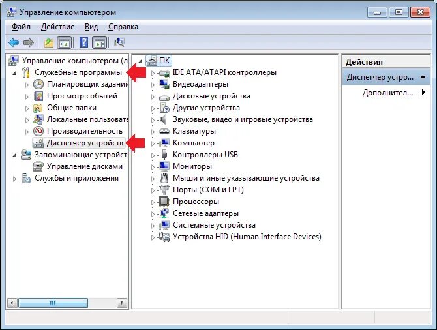Expand the Службы и приложения node
Screen dimensions: 437x330
(x=14, y=179)
